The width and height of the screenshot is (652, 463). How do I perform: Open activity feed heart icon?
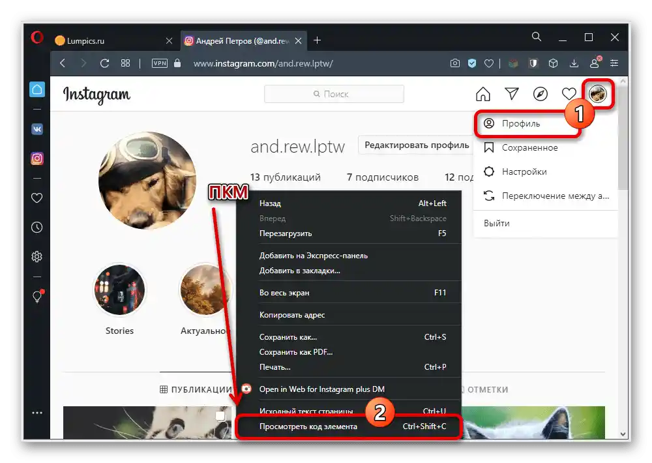(x=569, y=94)
